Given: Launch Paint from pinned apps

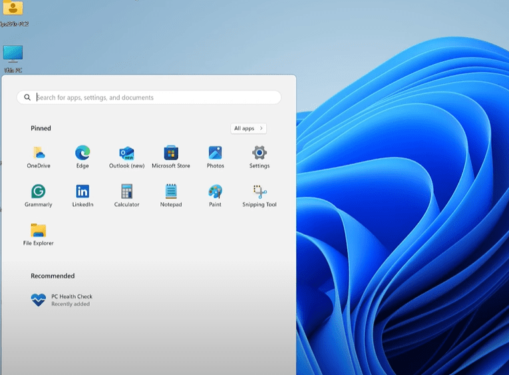Looking at the screenshot, I should coord(215,196).
